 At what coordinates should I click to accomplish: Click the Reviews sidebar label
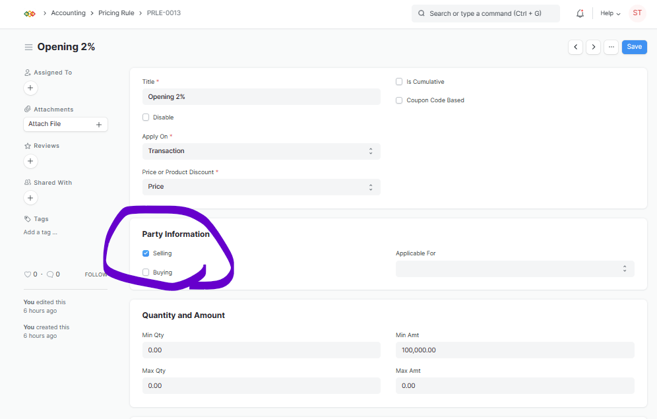(x=47, y=146)
